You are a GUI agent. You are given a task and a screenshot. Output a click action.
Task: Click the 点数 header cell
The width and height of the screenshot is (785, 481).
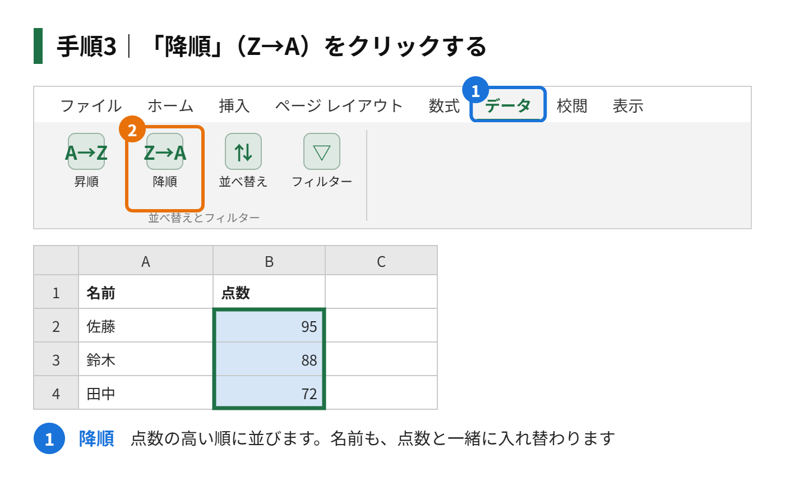pos(269,292)
